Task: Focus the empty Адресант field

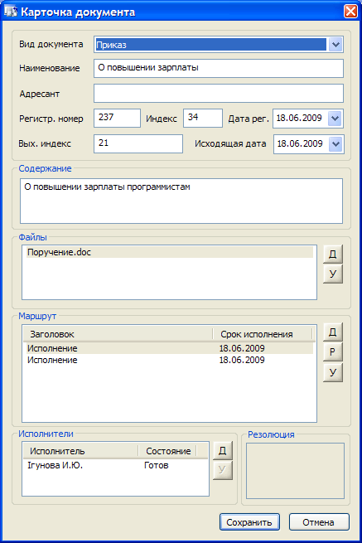Action: click(219, 93)
